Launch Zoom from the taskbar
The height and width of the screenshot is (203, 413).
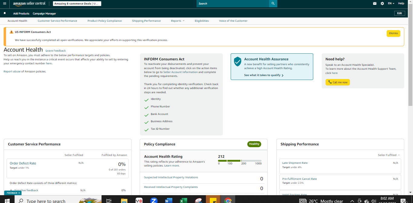pyautogui.click(x=154, y=201)
